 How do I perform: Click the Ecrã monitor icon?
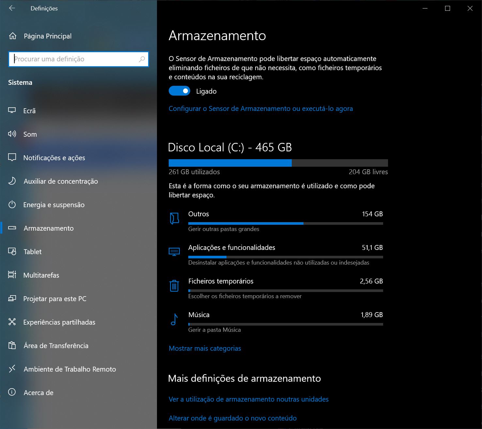12,111
